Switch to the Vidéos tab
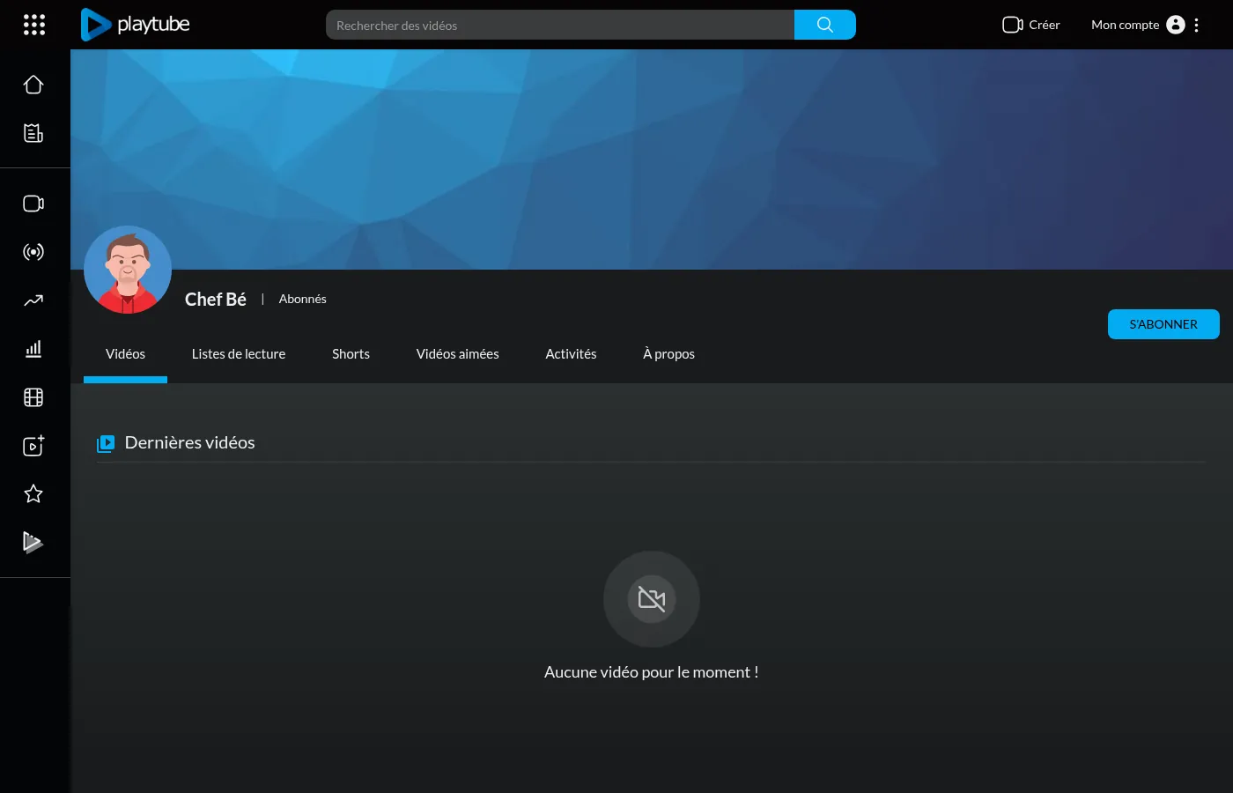Screen dimensions: 1233x793 tap(125, 354)
